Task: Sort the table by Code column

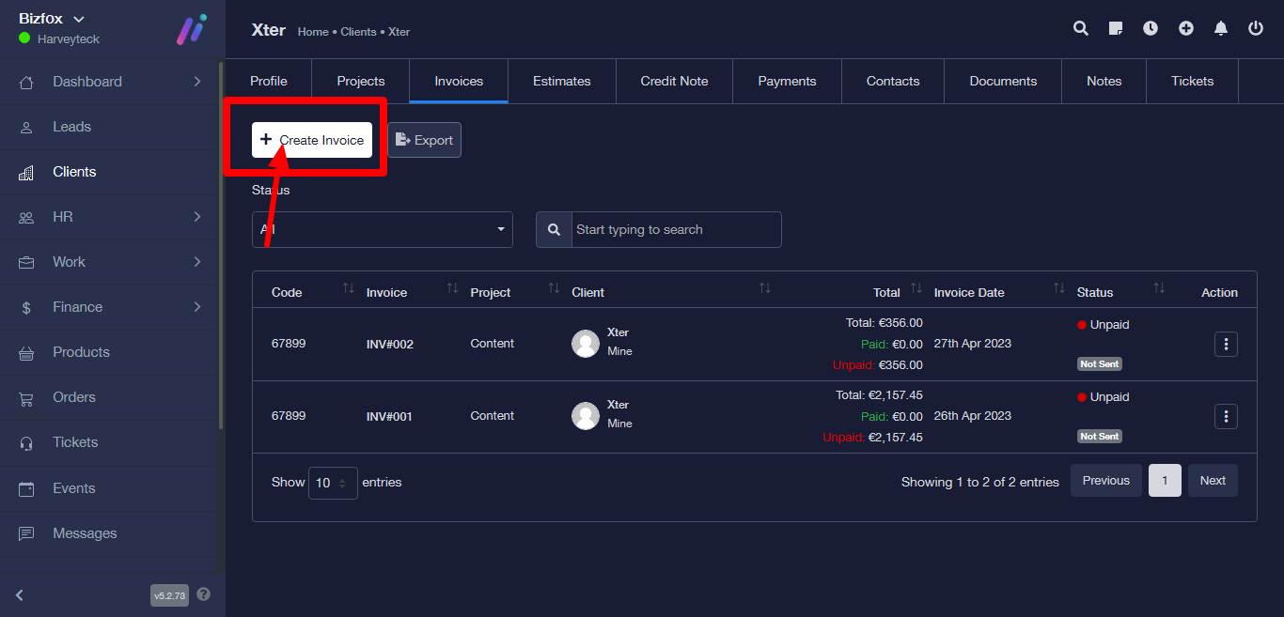Action: (x=349, y=289)
